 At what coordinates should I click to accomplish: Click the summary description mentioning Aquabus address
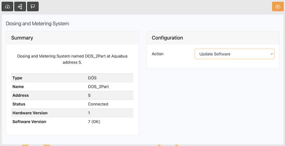pyautogui.click(x=72, y=59)
